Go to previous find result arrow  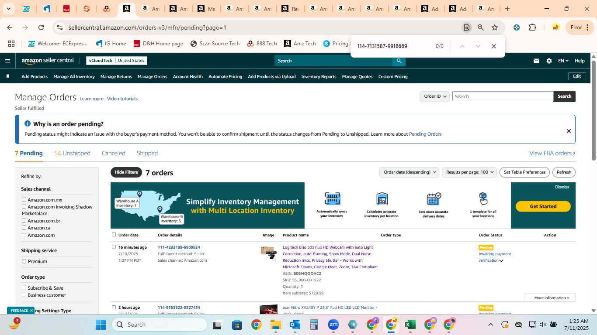point(462,46)
